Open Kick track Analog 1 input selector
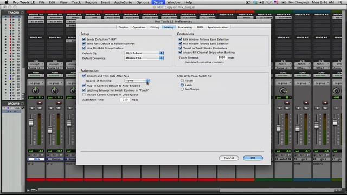The width and height of the screenshot is (347, 195). tap(36, 64)
